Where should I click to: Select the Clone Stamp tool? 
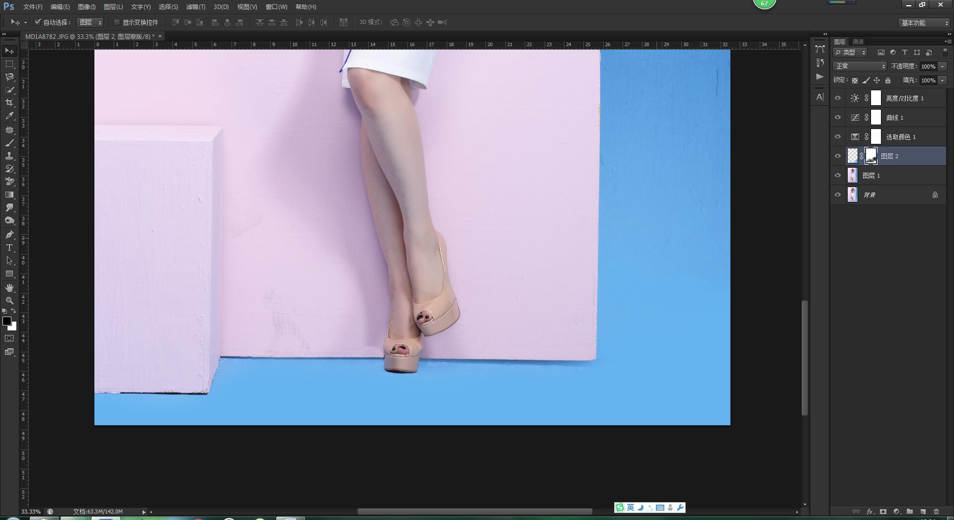[9, 156]
